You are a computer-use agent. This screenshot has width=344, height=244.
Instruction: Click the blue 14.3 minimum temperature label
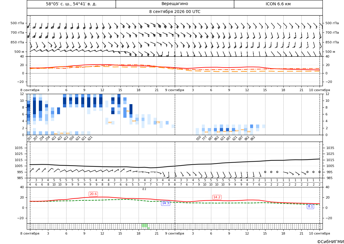tap(165, 203)
